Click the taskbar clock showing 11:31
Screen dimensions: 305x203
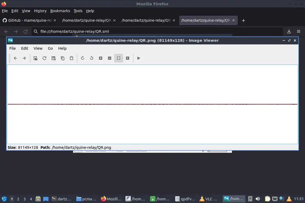coord(299,199)
